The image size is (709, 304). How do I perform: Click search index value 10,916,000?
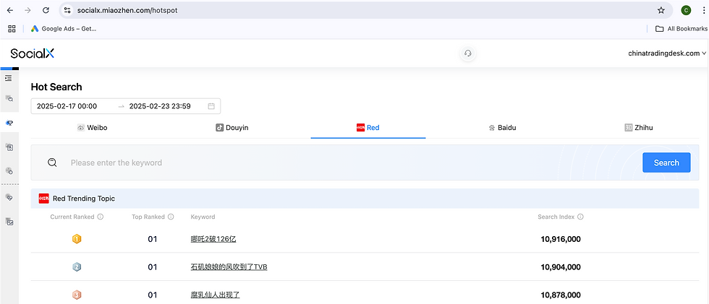click(561, 239)
